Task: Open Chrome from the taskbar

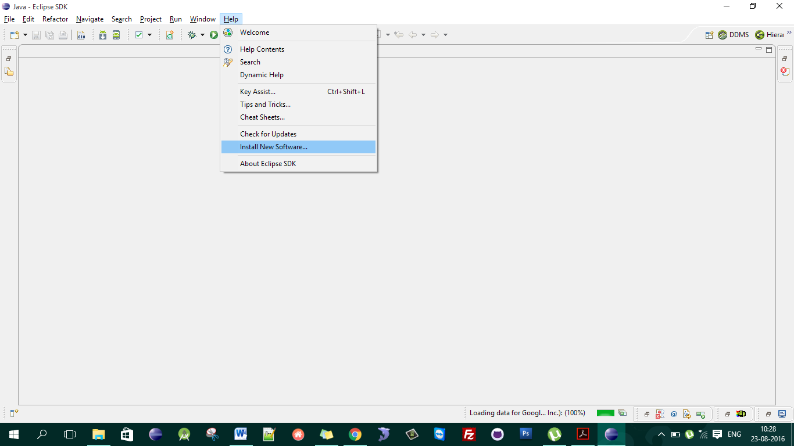Action: pyautogui.click(x=355, y=434)
